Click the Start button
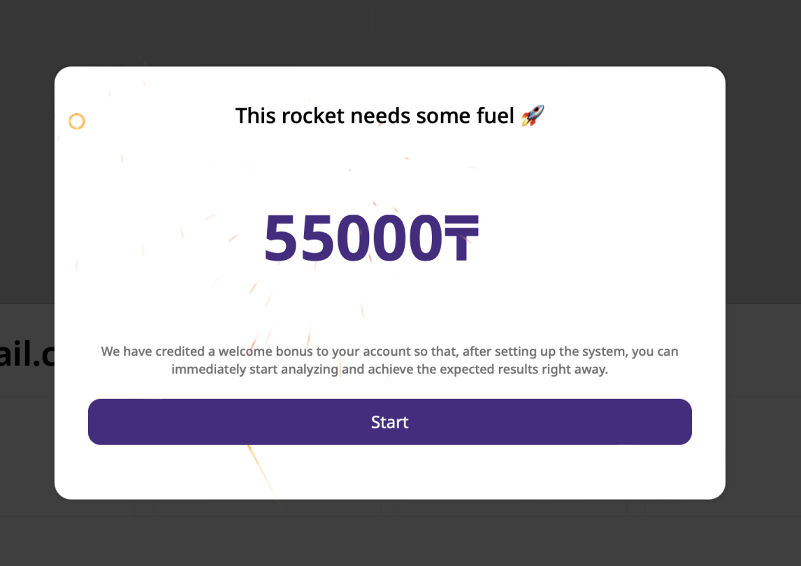 coord(389,422)
